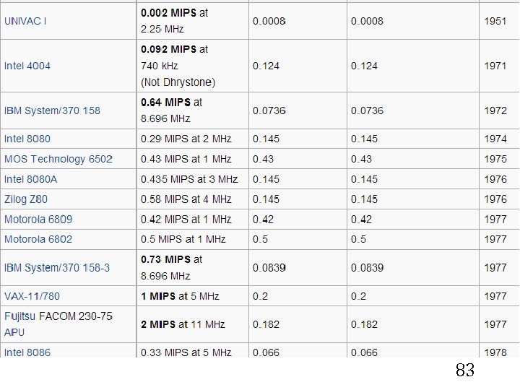This screenshot has width=520, height=390.
Task: Click the 1 MIPS at 5 MHz cell
Action: pyautogui.click(x=180, y=296)
